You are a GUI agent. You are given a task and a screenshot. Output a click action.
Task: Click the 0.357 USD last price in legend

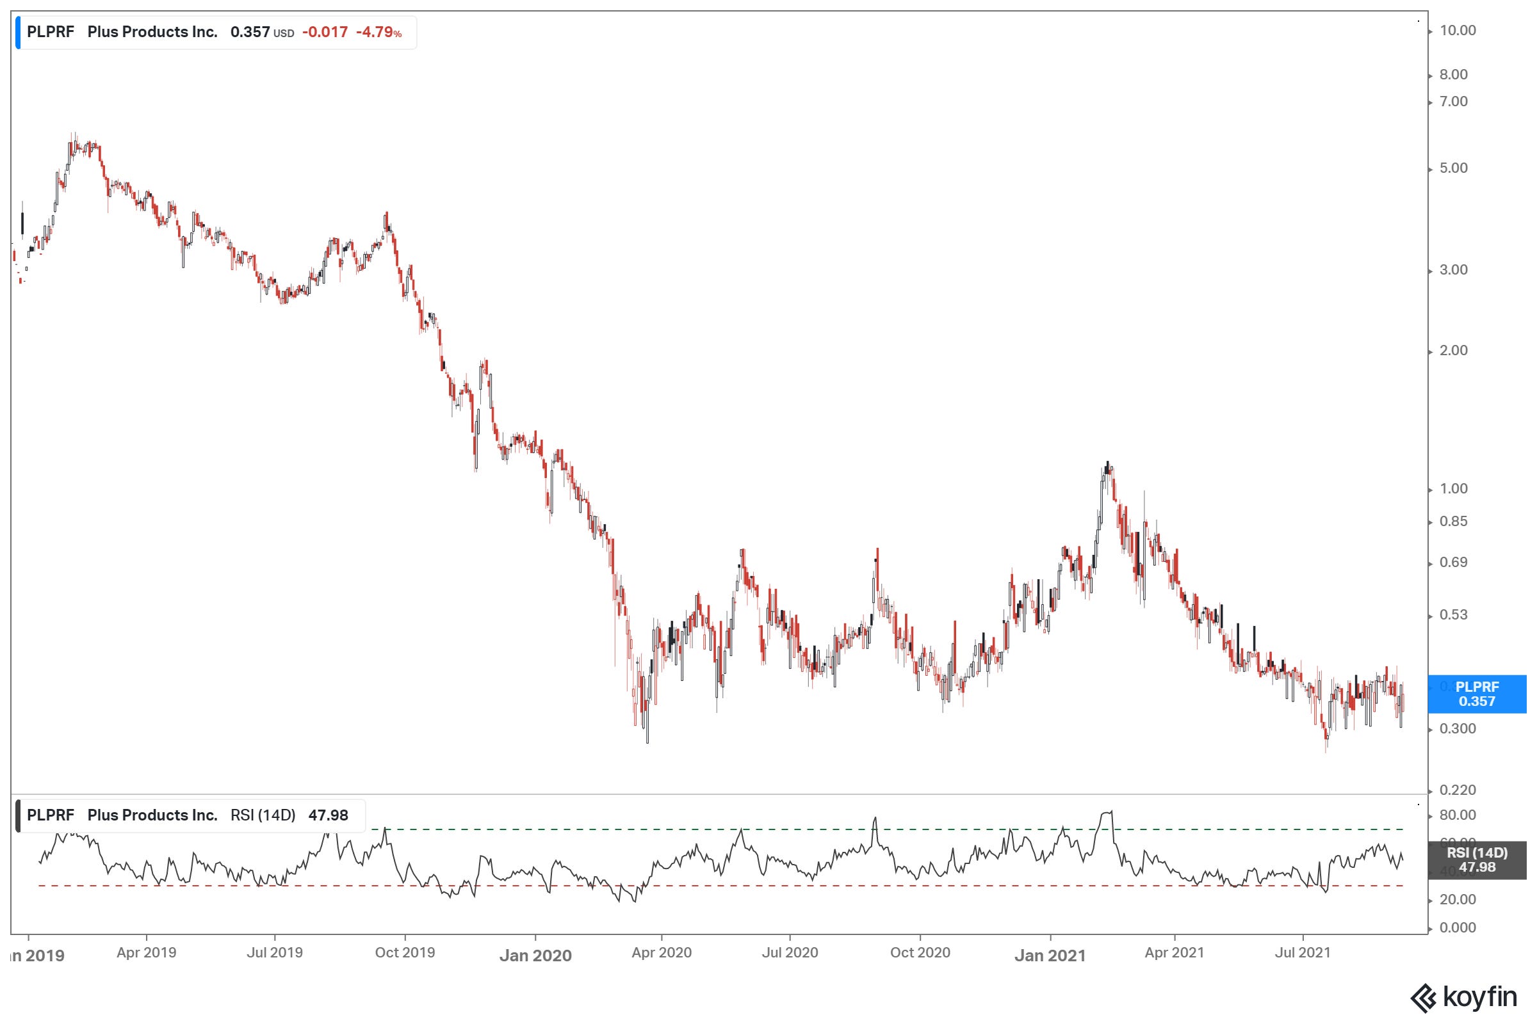(262, 32)
